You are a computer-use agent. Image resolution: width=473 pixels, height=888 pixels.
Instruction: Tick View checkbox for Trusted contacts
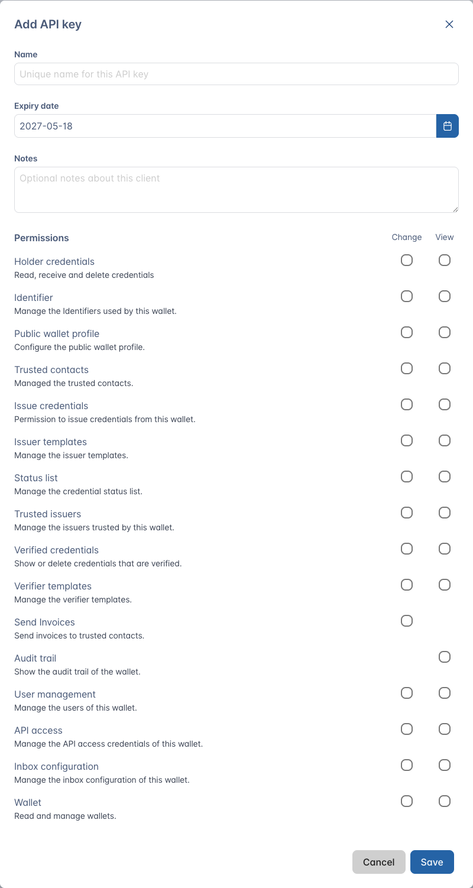coord(445,368)
